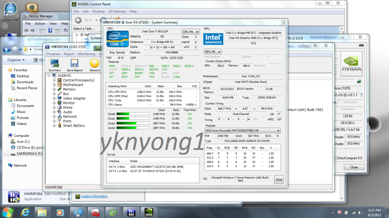Click the volume icon in the system tray

coord(360,213)
